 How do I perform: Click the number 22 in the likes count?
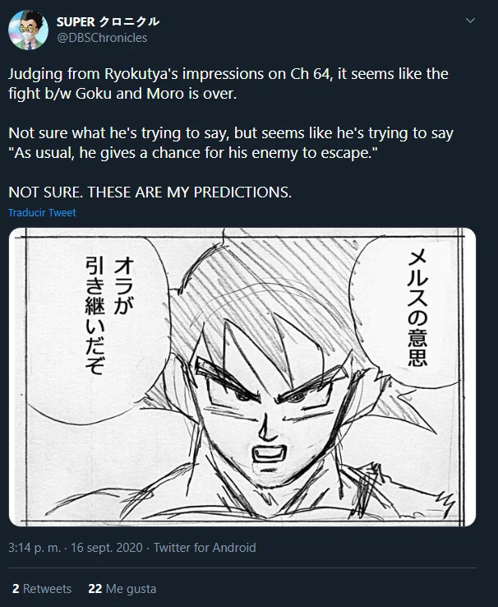[95, 588]
